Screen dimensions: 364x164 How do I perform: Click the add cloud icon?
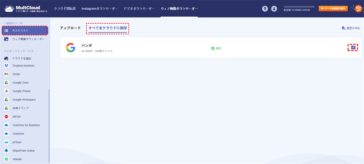coord(6,58)
